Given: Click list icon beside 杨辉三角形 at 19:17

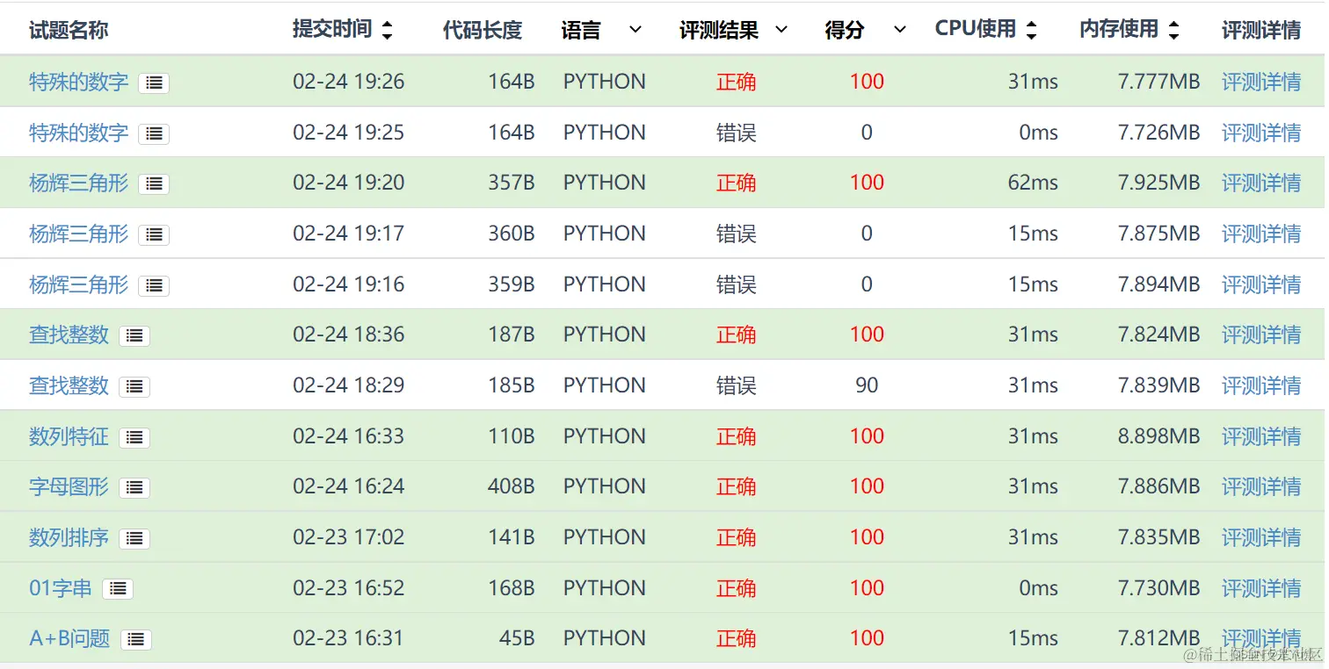Looking at the screenshot, I should coord(154,234).
